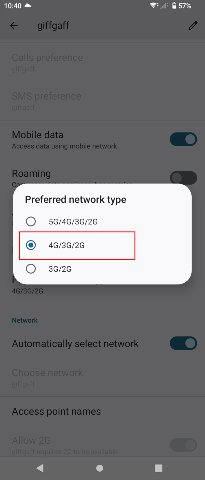Toggle the Roaming switch
Image resolution: width=205 pixels, height=480 pixels.
click(183, 178)
